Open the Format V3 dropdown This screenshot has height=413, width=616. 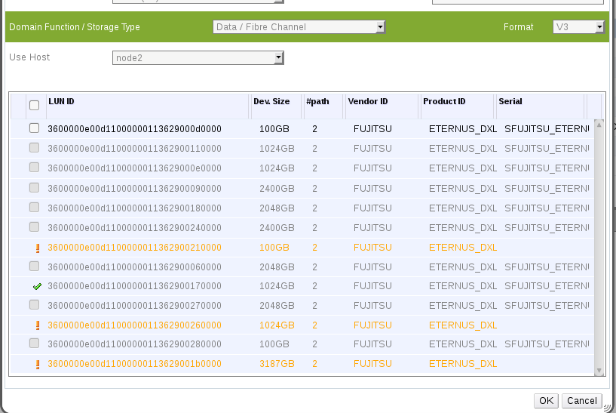578,26
